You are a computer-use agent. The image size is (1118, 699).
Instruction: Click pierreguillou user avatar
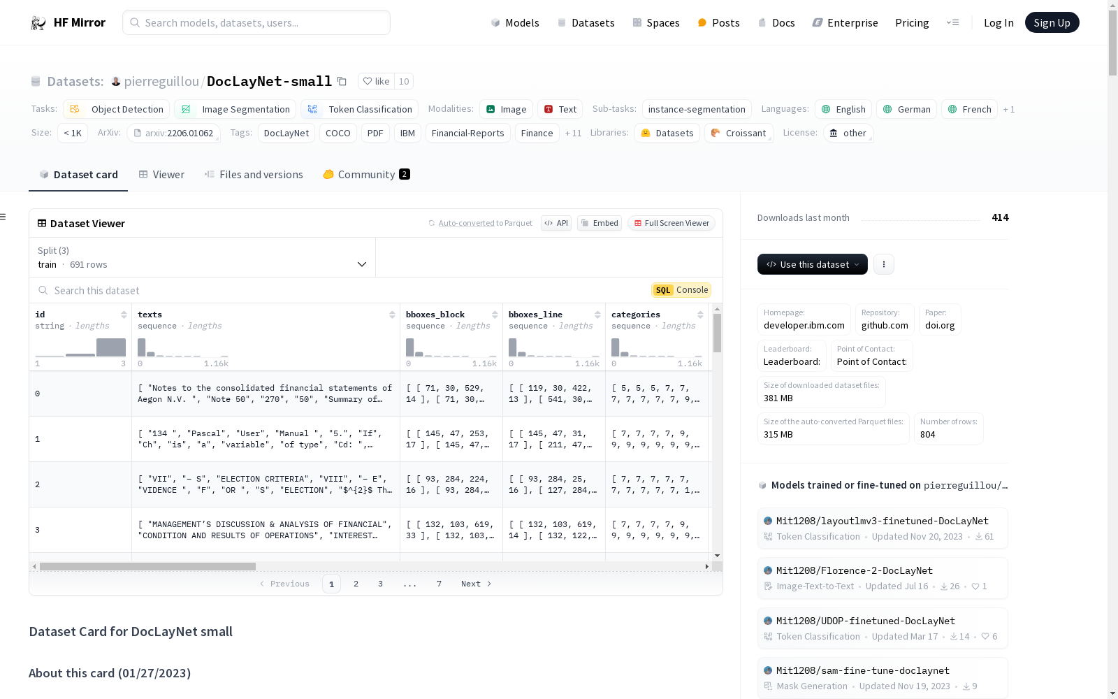(116, 82)
